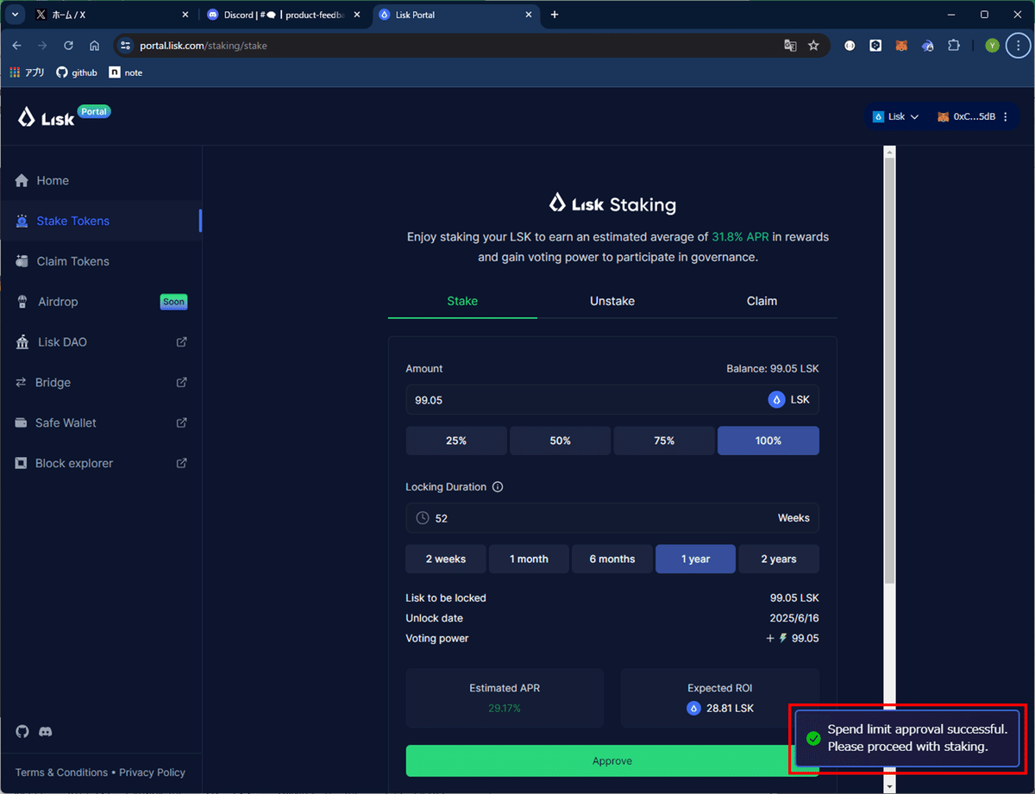The image size is (1035, 794).
Task: Click the page vertical scrollbar
Action: tap(890, 371)
